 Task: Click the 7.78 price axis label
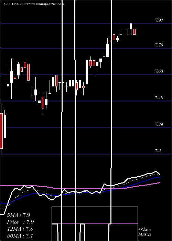click(159, 45)
